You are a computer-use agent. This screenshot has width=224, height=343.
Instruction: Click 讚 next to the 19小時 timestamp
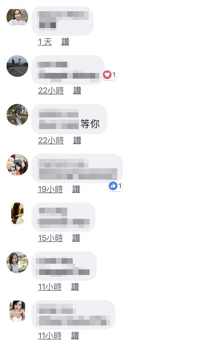tap(76, 189)
